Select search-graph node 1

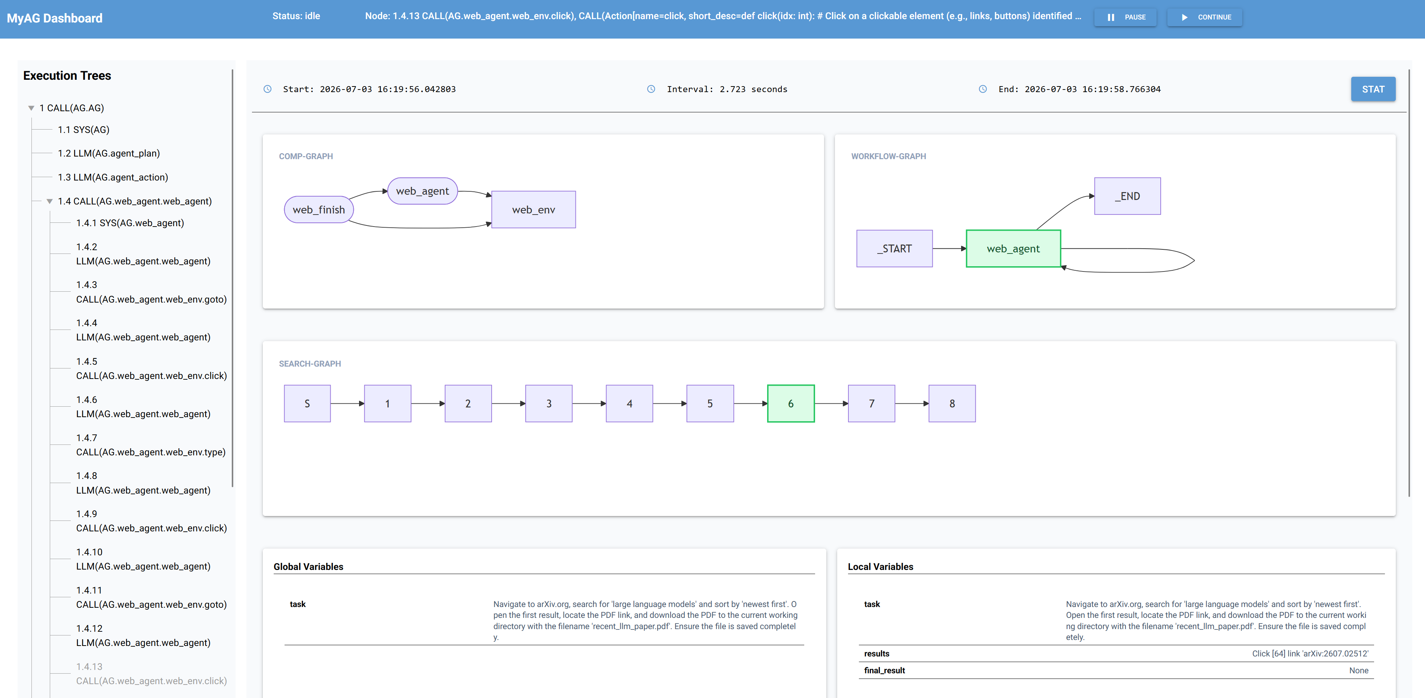(x=388, y=404)
